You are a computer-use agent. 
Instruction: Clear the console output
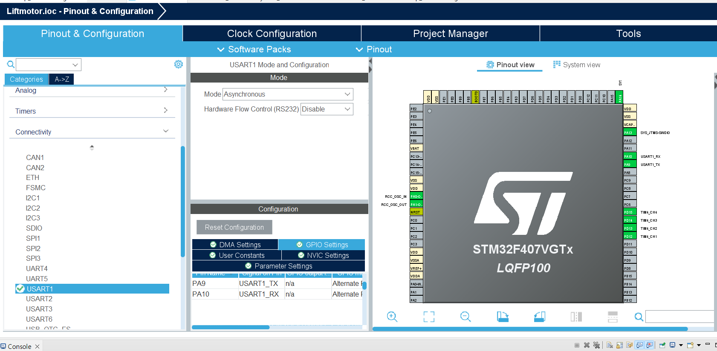(x=610, y=345)
